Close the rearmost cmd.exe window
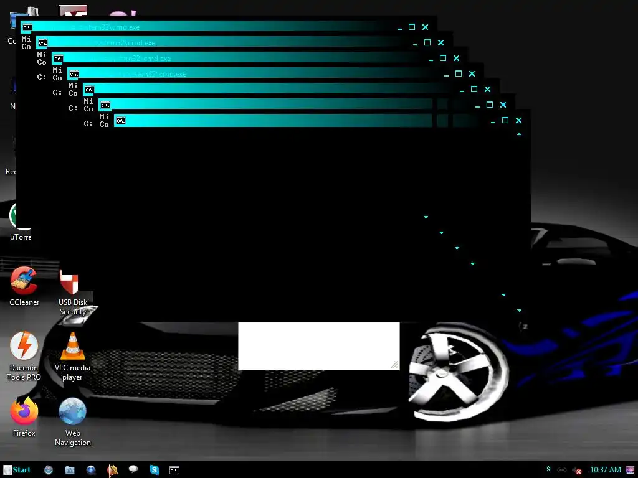638x478 pixels. [x=425, y=27]
